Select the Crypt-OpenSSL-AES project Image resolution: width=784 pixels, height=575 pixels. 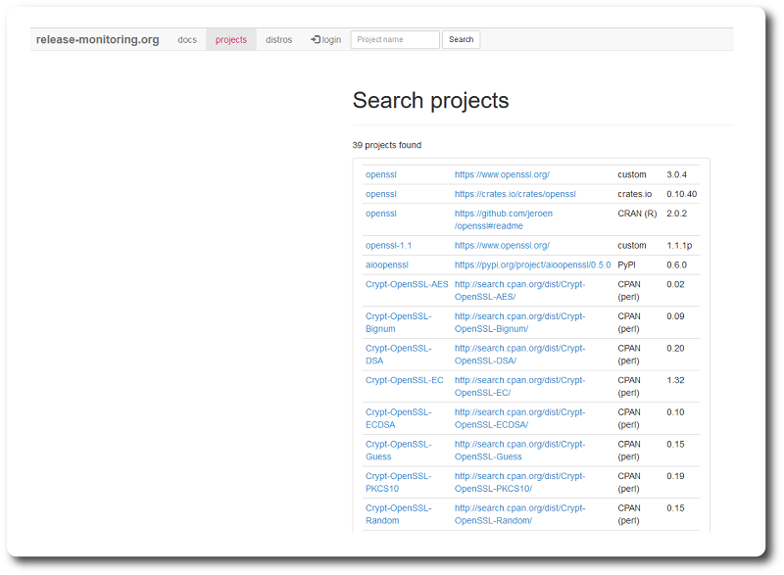click(x=407, y=284)
